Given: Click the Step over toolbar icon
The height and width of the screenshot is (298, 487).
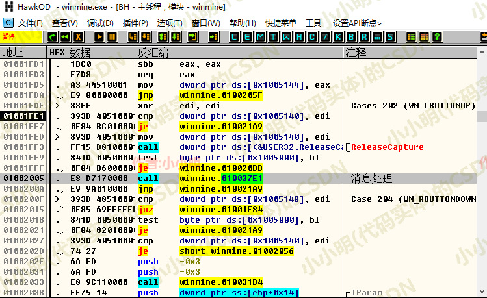Looking at the screenshot, I should click(x=146, y=37).
